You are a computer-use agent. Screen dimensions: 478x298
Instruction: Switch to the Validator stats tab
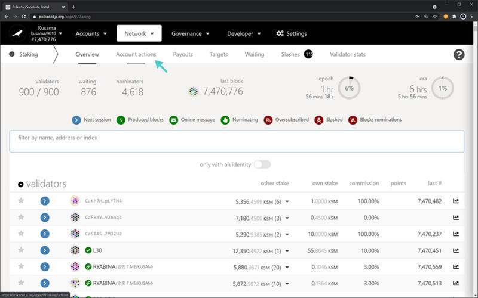(348, 54)
